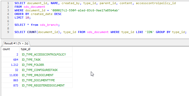
Task: Click the LIMIT keyword on line 5
Action: pyautogui.click(x=19, y=18)
